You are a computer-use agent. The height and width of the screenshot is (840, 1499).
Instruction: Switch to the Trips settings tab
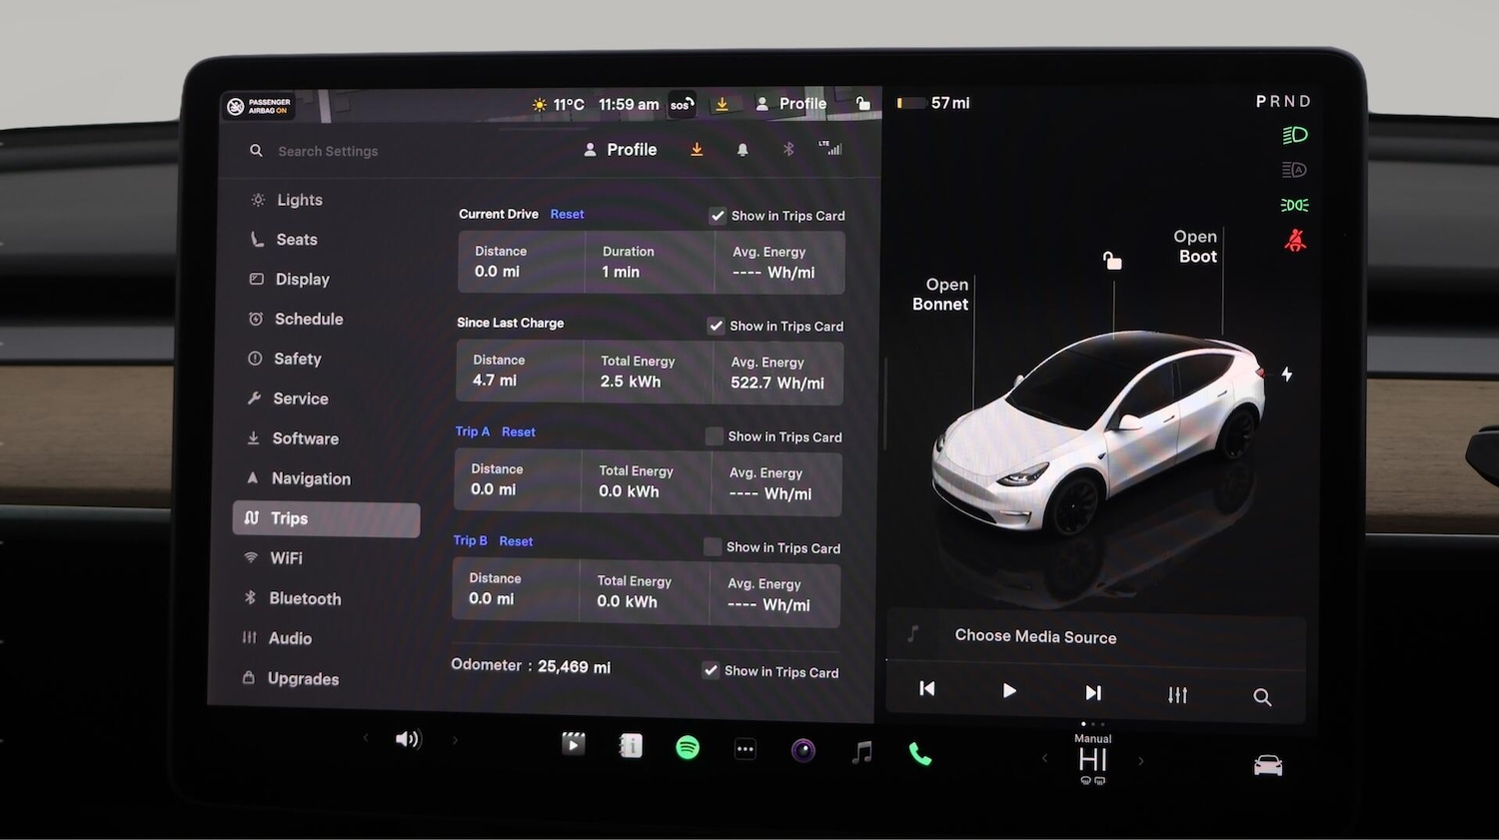coord(289,518)
